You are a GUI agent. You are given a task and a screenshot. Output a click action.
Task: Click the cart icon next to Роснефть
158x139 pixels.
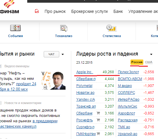point(98,120)
